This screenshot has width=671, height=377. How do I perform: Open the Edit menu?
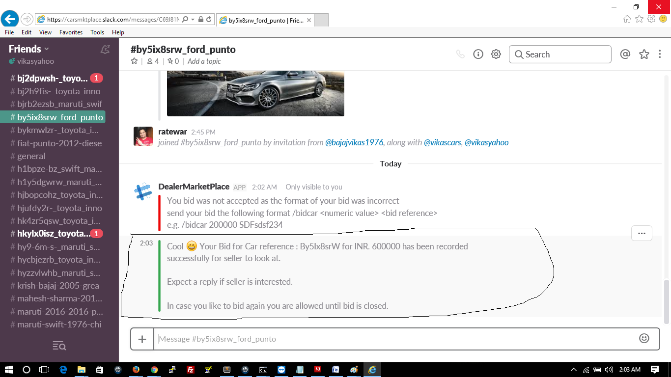pos(27,32)
